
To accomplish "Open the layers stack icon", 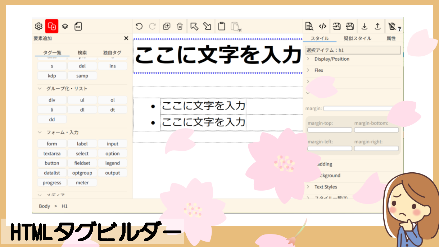I will [x=65, y=26].
